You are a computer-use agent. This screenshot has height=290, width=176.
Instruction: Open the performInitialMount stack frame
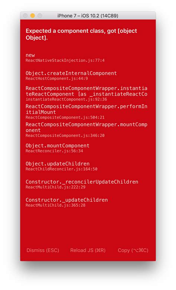[87, 112]
